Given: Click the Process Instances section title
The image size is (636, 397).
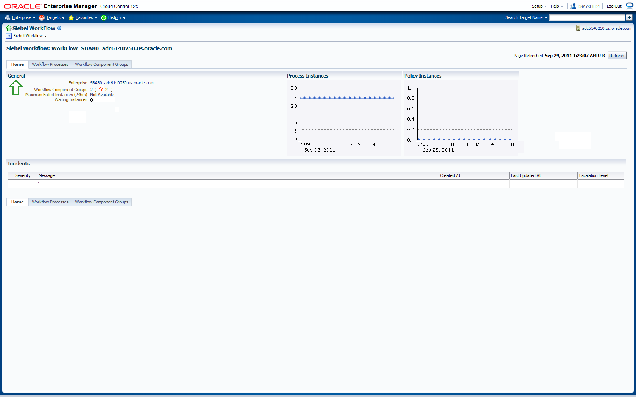Looking at the screenshot, I should (307, 76).
